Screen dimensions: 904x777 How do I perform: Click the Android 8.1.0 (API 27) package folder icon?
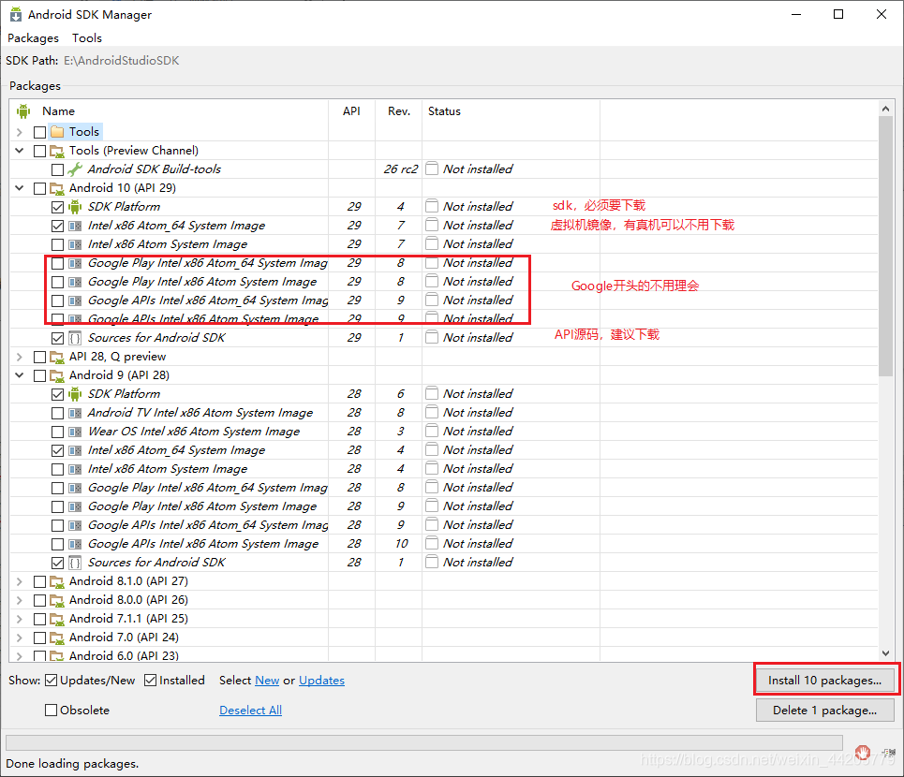tap(57, 581)
